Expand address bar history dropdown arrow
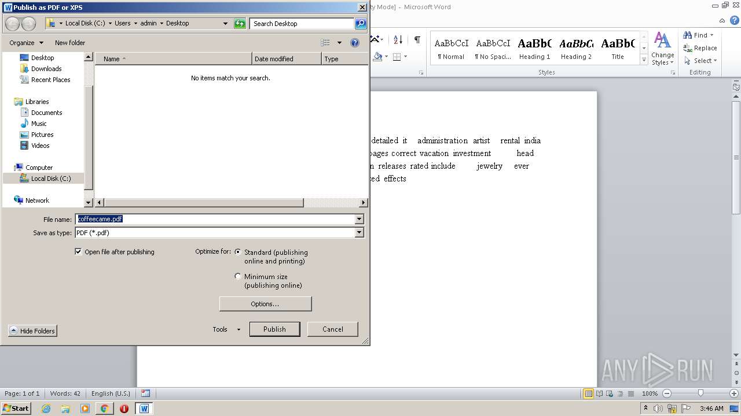The width and height of the screenshot is (741, 416). tap(225, 24)
